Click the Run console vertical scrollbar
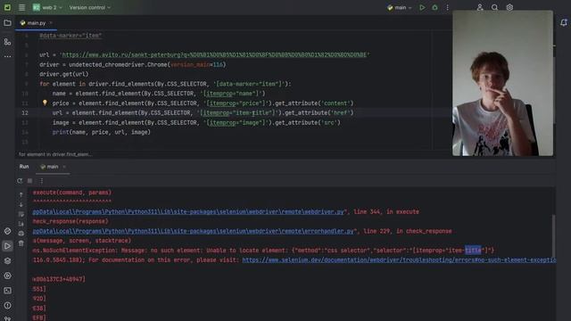Viewport: 571px width, 321px height. 553,235
